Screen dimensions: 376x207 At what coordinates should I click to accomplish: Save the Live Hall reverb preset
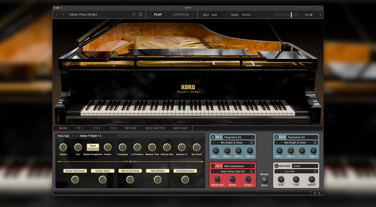click(x=315, y=171)
